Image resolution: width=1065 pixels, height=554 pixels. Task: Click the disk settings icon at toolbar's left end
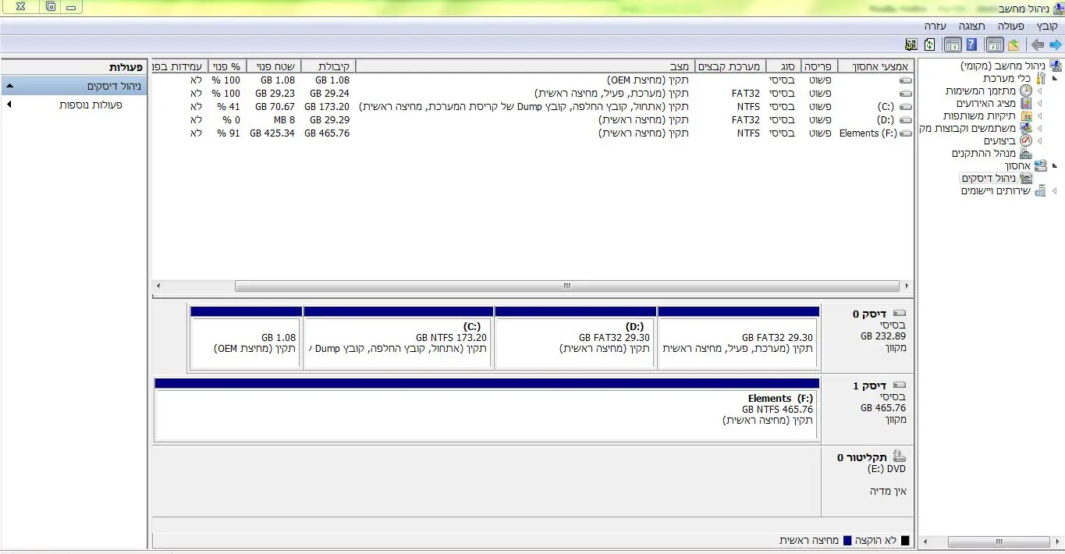(911, 45)
